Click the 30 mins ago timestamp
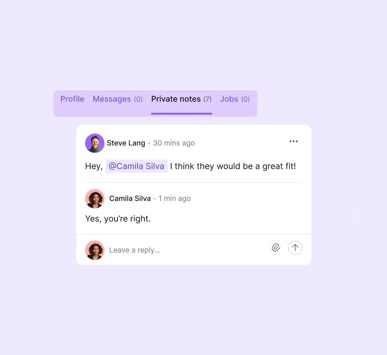The image size is (387, 355). pos(174,143)
